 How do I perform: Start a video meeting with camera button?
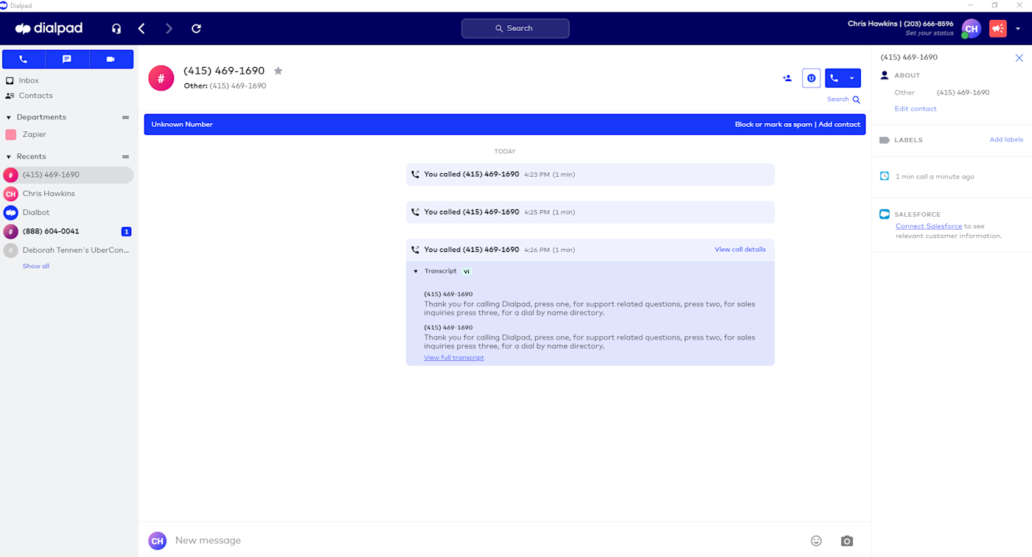[x=111, y=59]
